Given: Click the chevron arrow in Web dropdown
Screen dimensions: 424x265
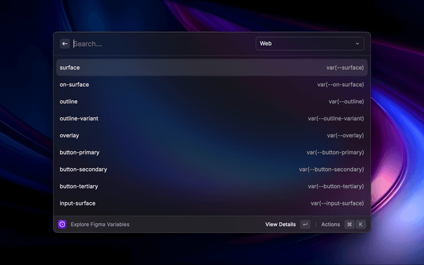Looking at the screenshot, I should pyautogui.click(x=358, y=44).
